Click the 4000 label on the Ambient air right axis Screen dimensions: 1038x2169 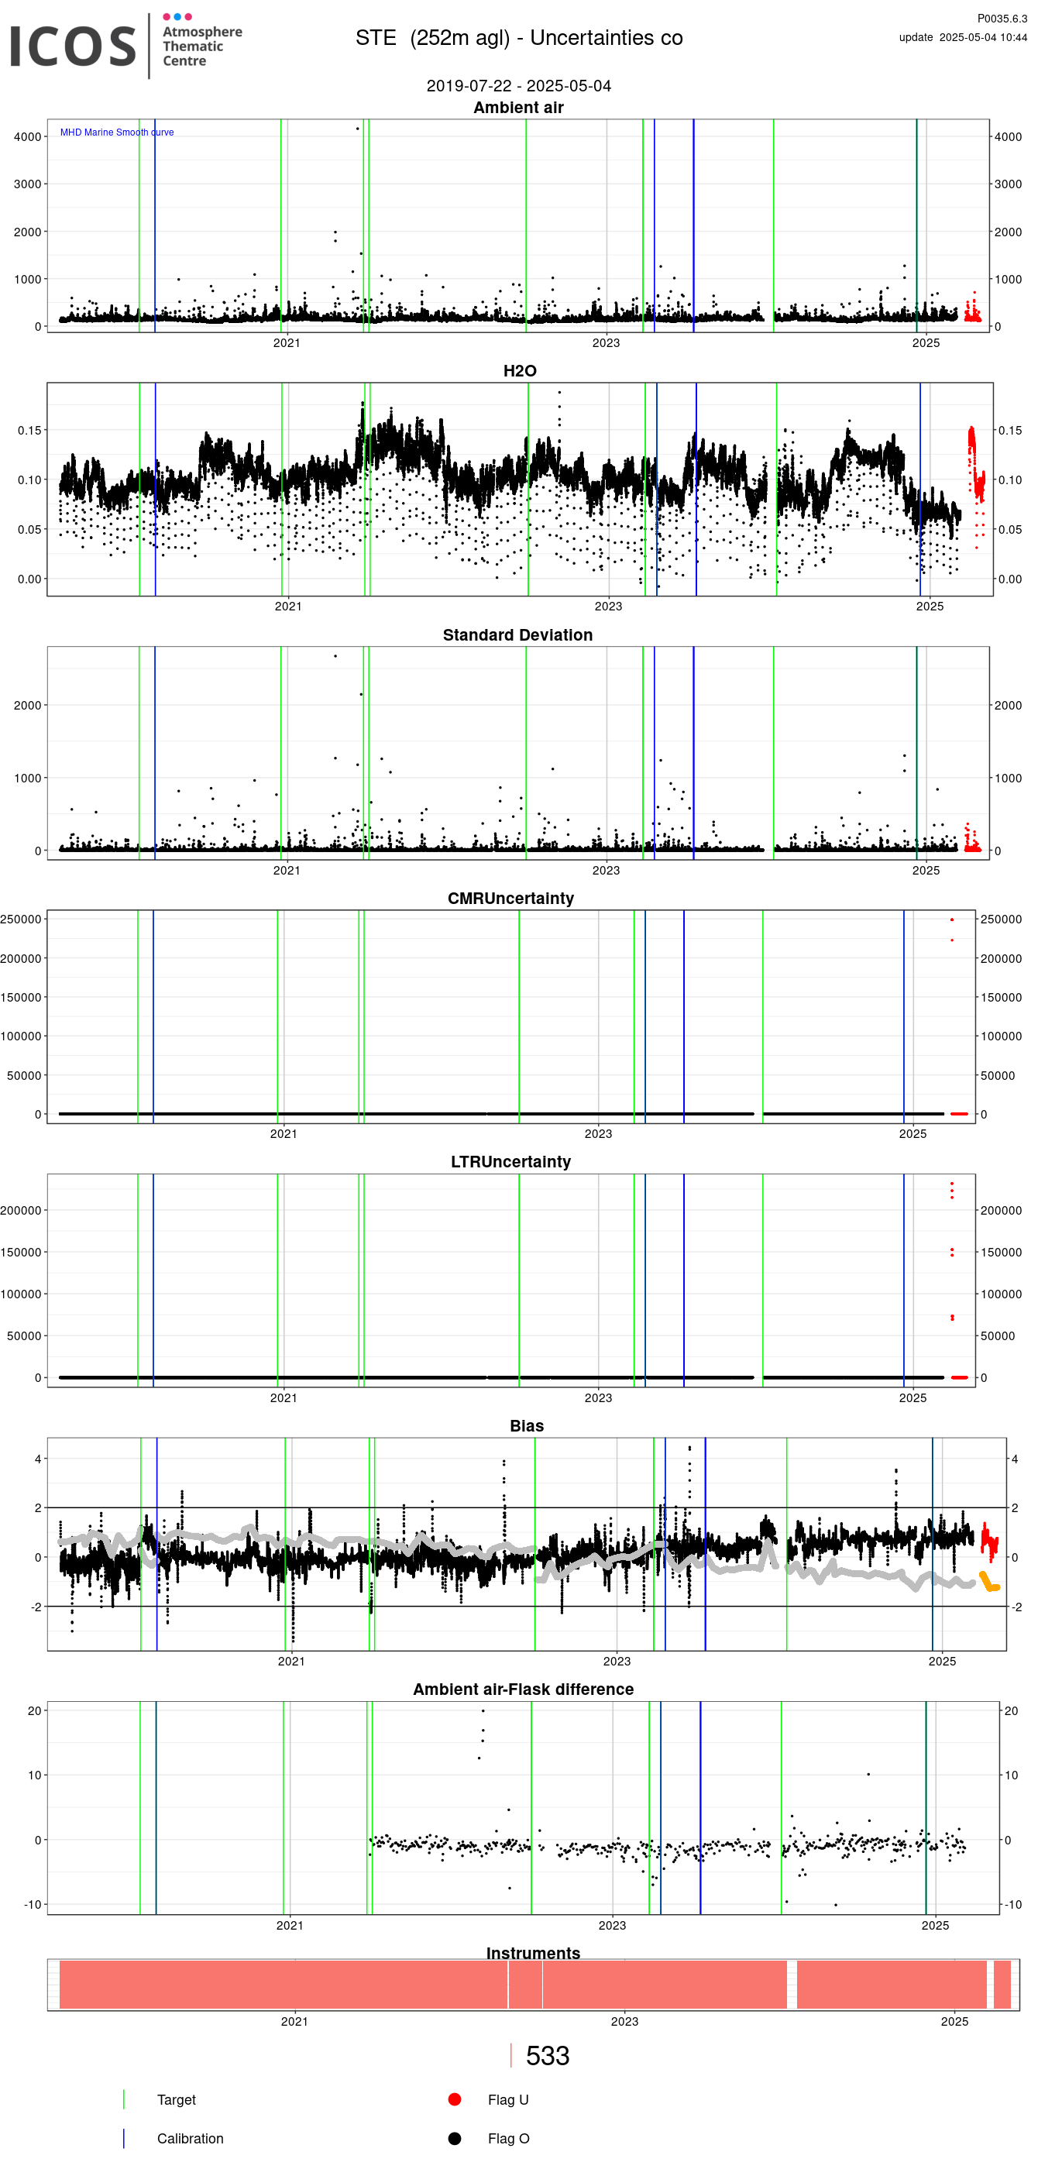pyautogui.click(x=1009, y=136)
